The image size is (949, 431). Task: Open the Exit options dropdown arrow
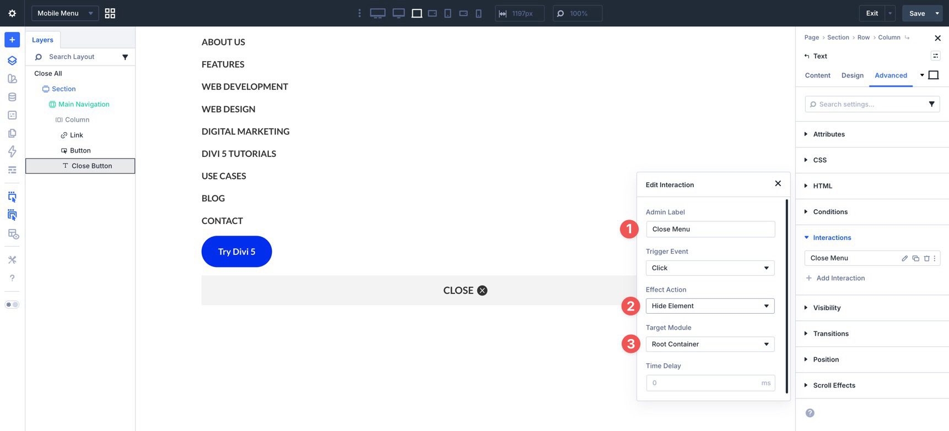(890, 13)
